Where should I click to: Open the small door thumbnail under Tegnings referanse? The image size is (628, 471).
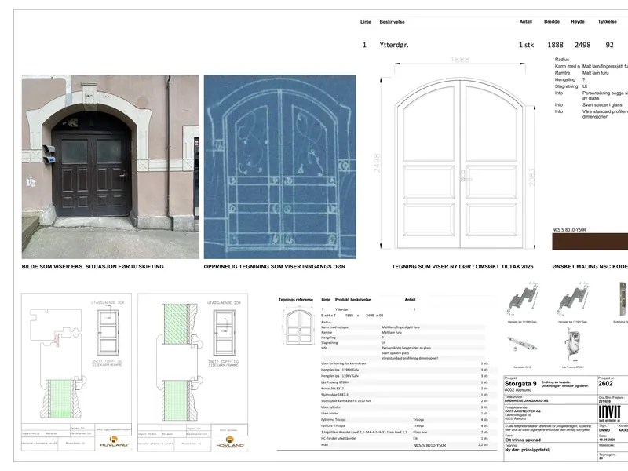coord(299,327)
